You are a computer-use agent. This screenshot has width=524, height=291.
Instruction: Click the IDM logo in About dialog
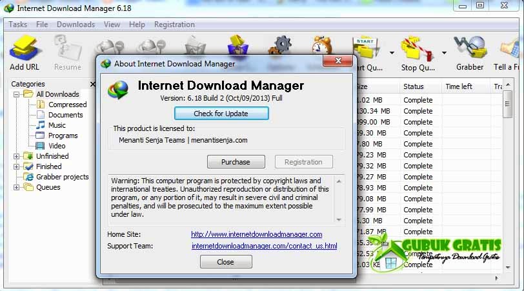tap(117, 90)
